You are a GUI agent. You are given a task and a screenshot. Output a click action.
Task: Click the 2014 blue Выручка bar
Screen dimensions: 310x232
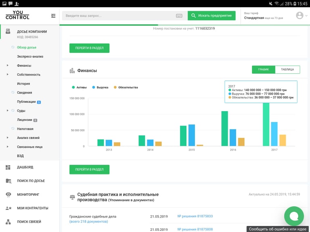150,143
